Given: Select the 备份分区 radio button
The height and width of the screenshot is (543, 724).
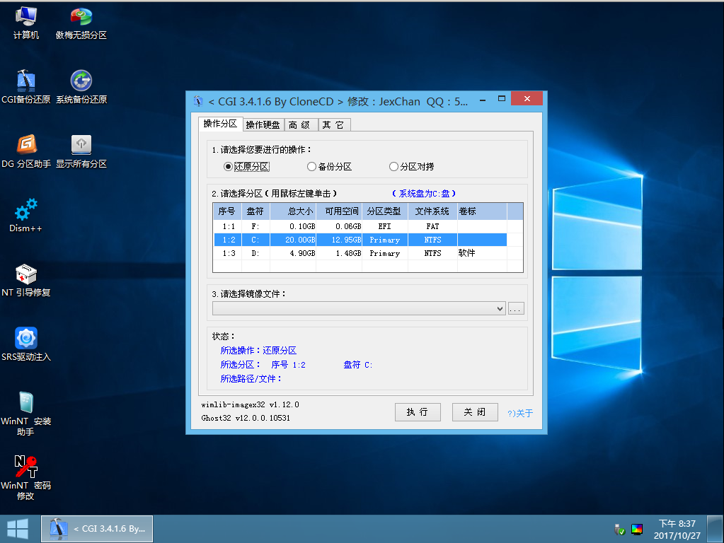Looking at the screenshot, I should (311, 167).
